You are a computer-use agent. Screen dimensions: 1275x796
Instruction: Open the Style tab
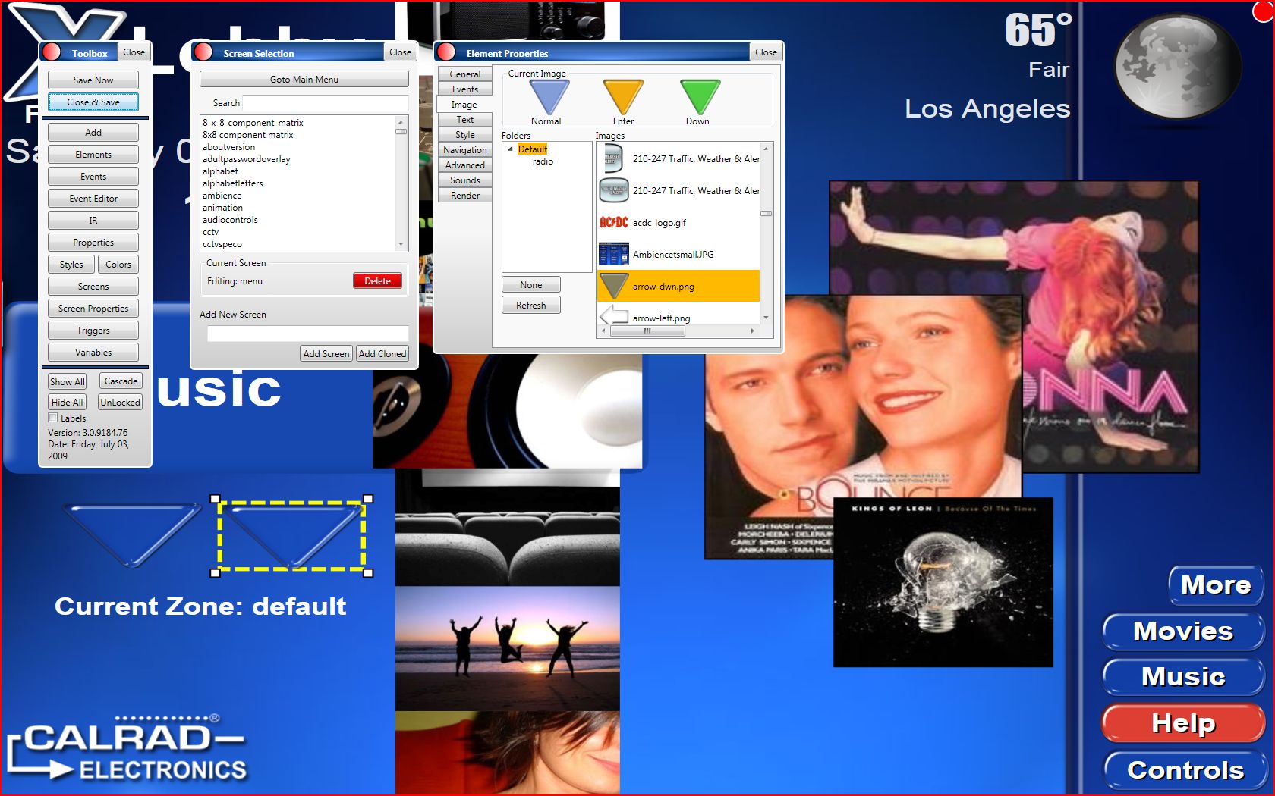coord(465,135)
